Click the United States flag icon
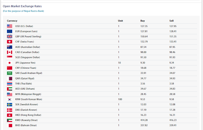The width and height of the screenshot is (203, 130). click(x=10, y=26)
